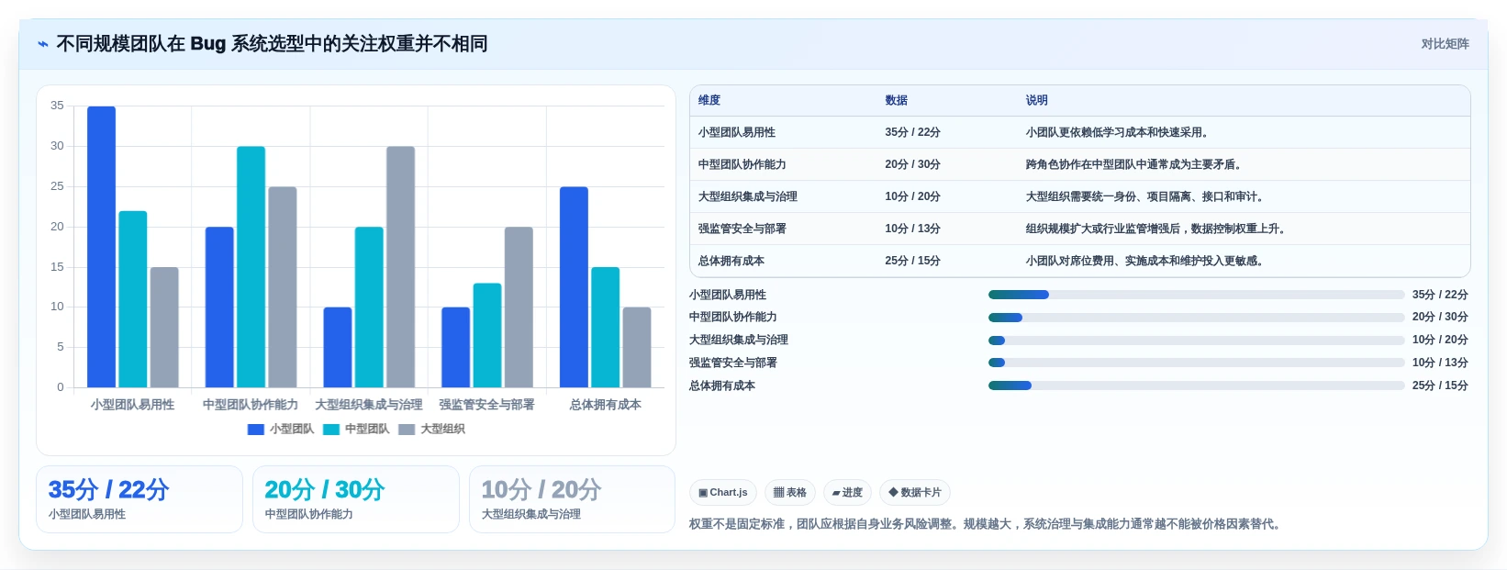Click description about 统一身份、项目隔离、接口和审计

(x=1146, y=197)
